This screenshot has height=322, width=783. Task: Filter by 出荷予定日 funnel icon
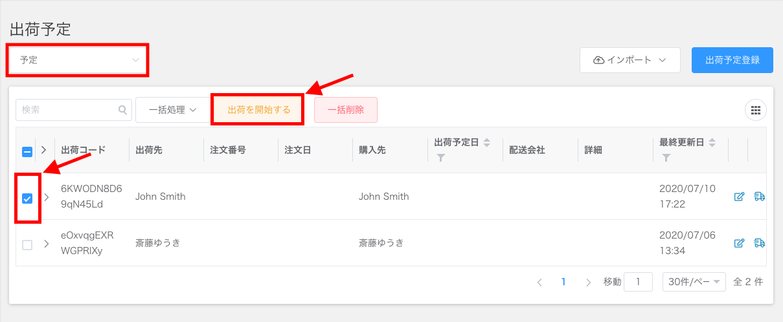(x=440, y=157)
